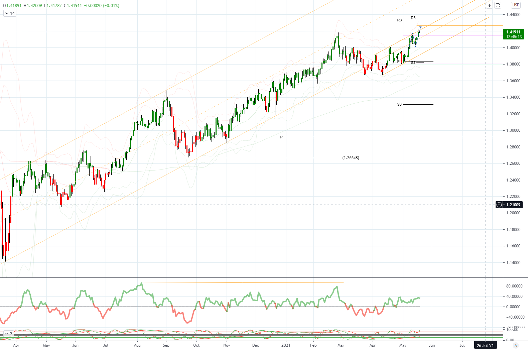Click the Sep label on the time axis
The height and width of the screenshot is (350, 528).
coord(166,345)
